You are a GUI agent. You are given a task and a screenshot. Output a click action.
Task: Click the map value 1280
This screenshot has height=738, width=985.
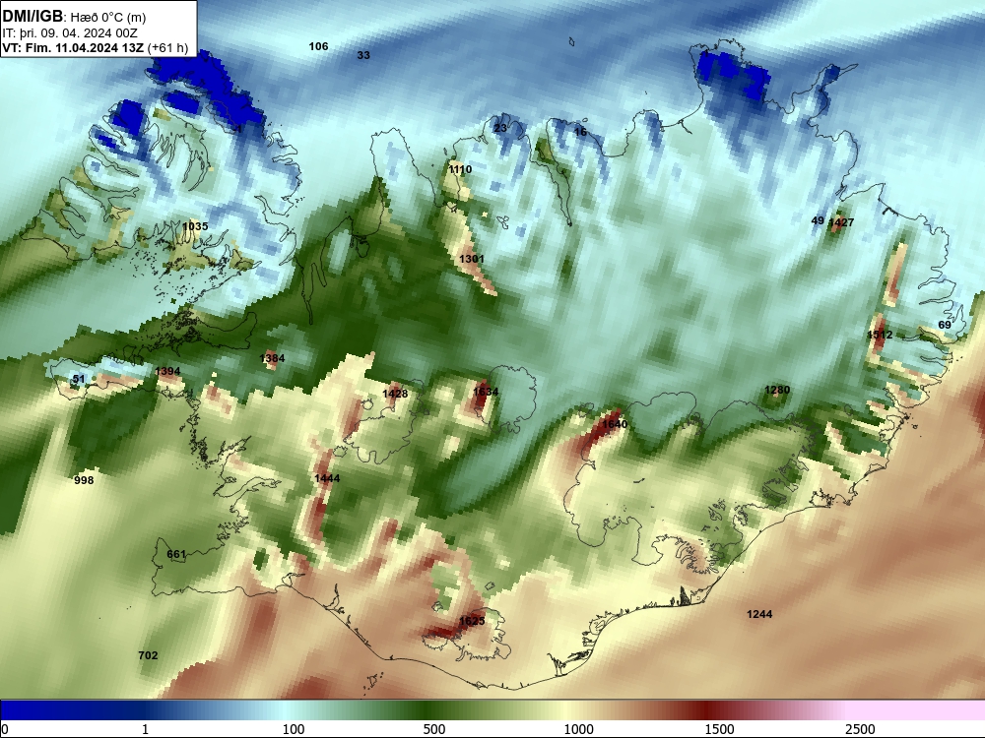tap(777, 391)
